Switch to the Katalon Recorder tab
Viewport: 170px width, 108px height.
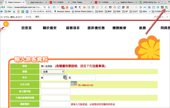point(126,2)
